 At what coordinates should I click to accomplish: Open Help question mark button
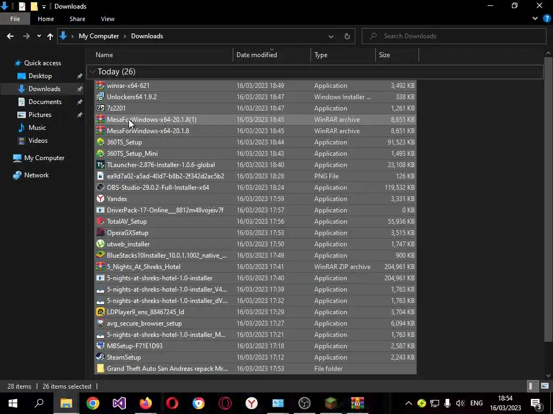(547, 19)
